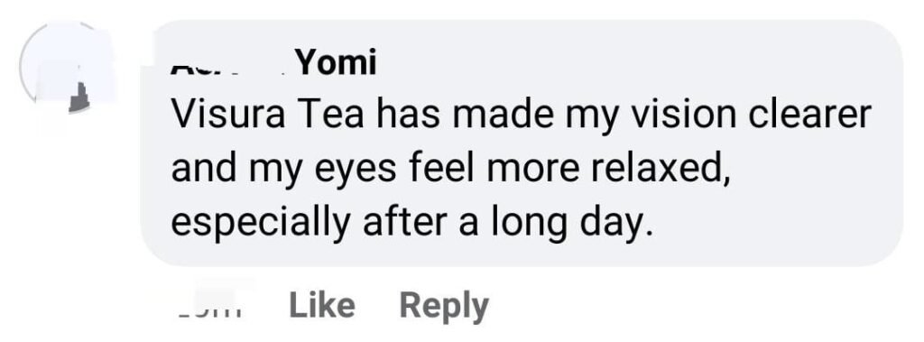Reply to Yomi's comment
Image resolution: width=924 pixels, height=342 pixels.
point(444,307)
